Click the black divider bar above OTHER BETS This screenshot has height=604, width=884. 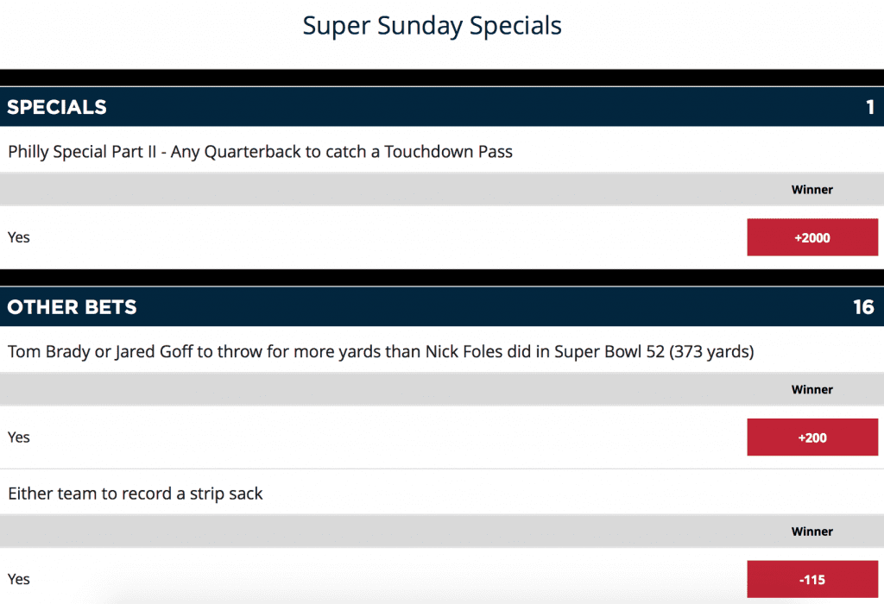click(442, 277)
